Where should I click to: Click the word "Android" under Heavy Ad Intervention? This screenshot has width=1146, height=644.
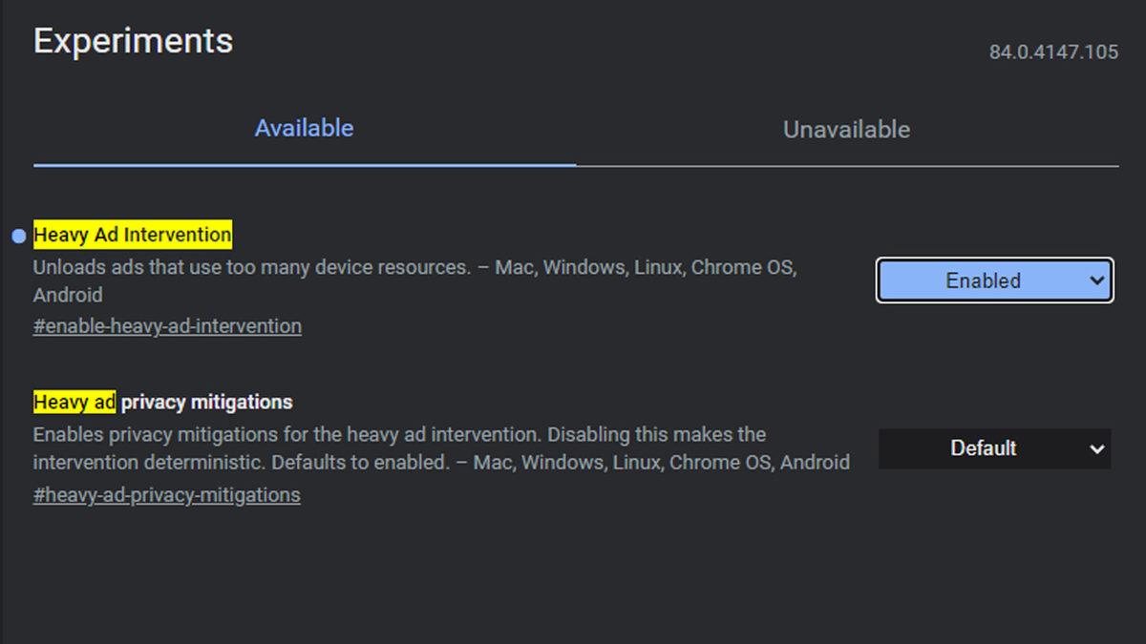tap(68, 295)
